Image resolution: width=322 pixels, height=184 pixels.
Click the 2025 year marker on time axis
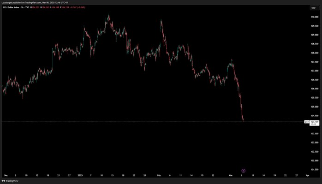click(80, 176)
